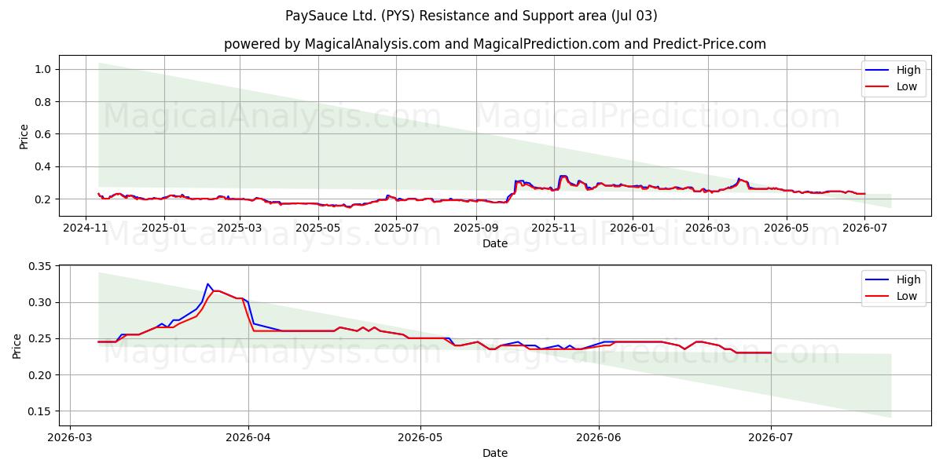Click the '2025-03' tick label on top chart

click(239, 228)
